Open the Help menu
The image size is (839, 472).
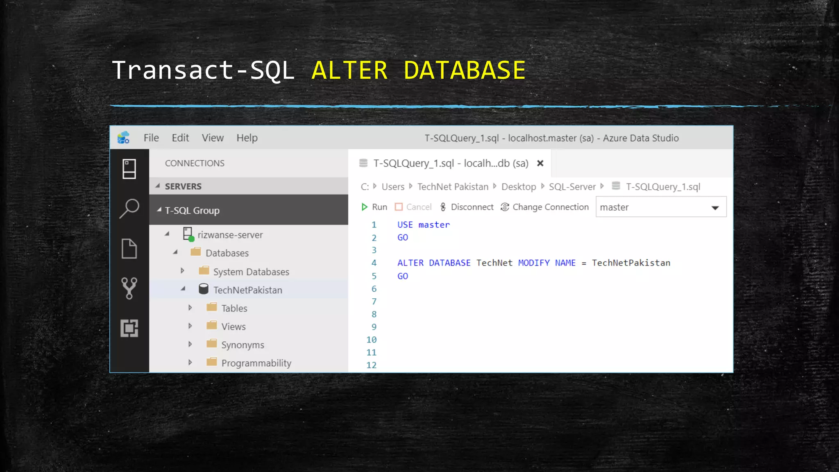(x=247, y=138)
